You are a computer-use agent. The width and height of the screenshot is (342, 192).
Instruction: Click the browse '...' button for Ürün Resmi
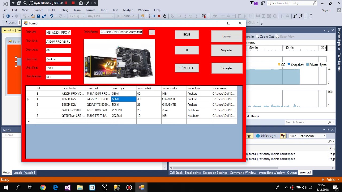151,32
